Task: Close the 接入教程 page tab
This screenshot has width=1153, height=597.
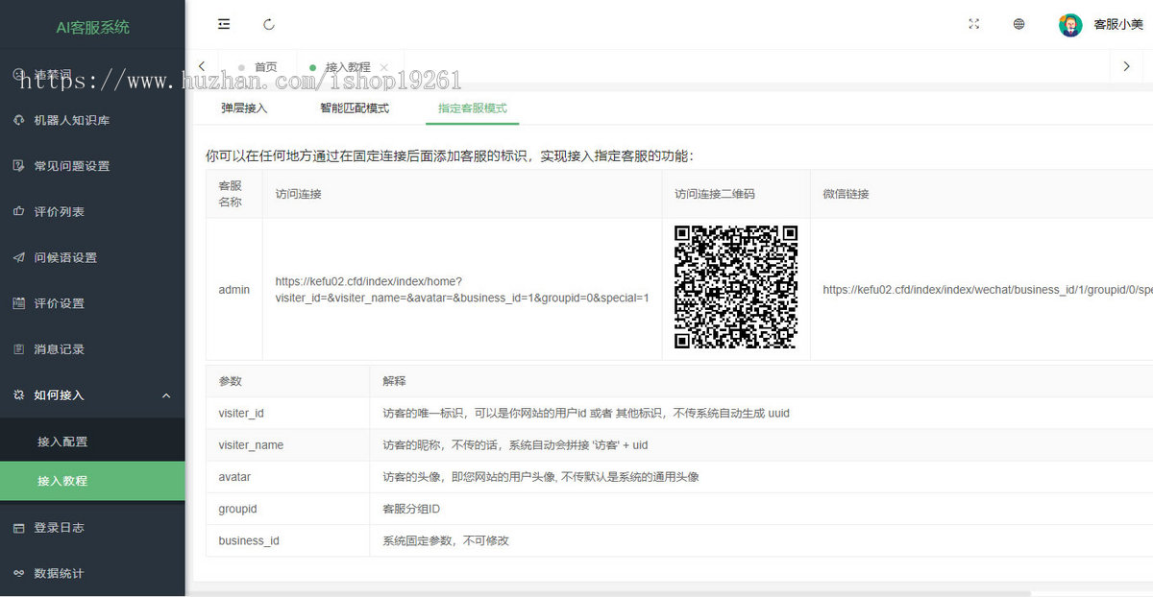Action: 384,67
